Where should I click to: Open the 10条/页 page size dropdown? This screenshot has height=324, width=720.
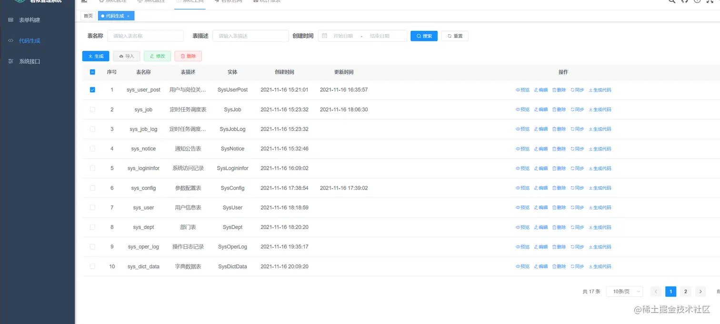(x=624, y=291)
